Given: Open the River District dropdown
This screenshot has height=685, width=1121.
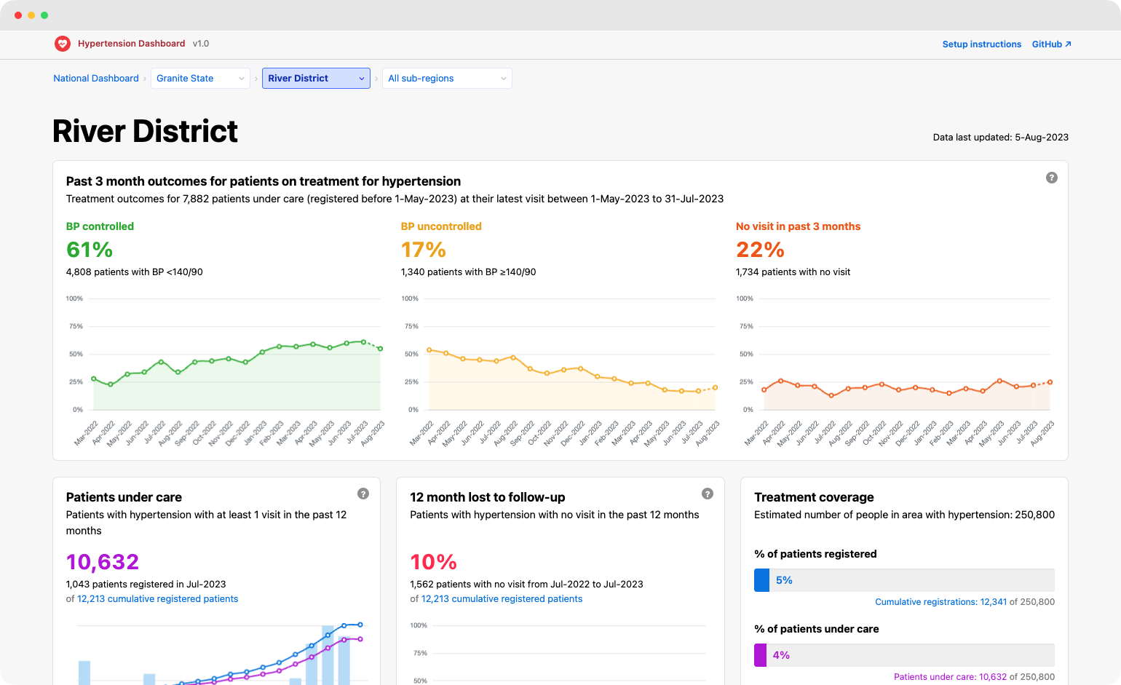Looking at the screenshot, I should 316,78.
